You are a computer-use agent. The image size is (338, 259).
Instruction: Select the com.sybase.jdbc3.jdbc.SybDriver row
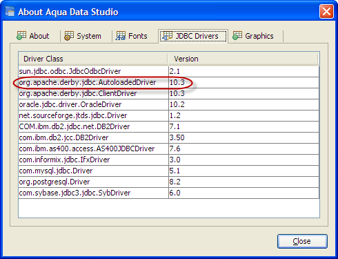coord(169,193)
